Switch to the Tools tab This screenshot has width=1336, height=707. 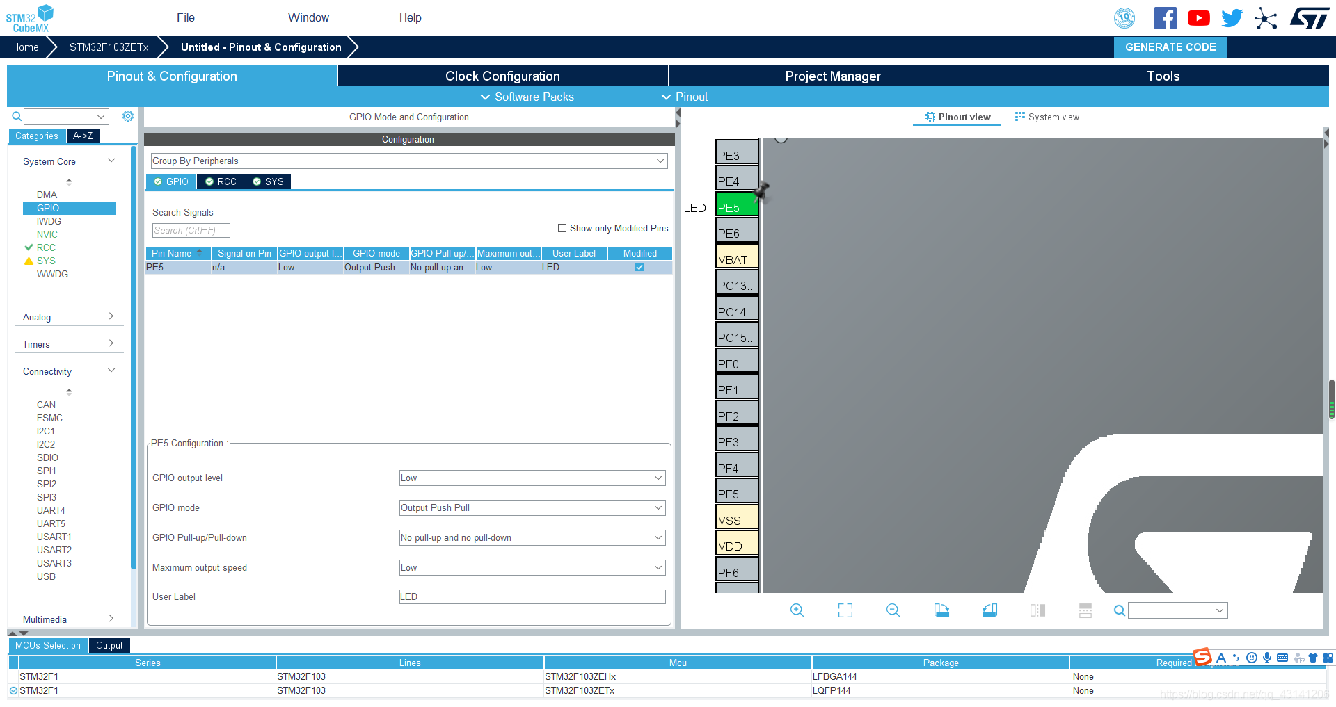coord(1163,76)
